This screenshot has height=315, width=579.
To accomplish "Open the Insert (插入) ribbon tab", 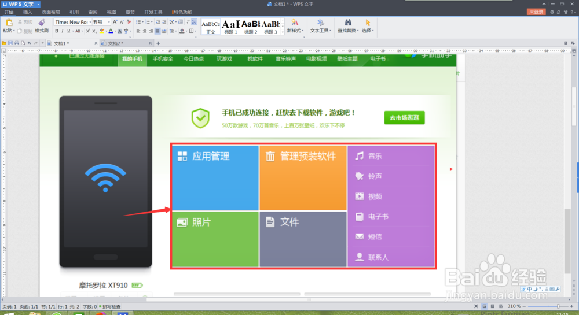I will (x=28, y=12).
